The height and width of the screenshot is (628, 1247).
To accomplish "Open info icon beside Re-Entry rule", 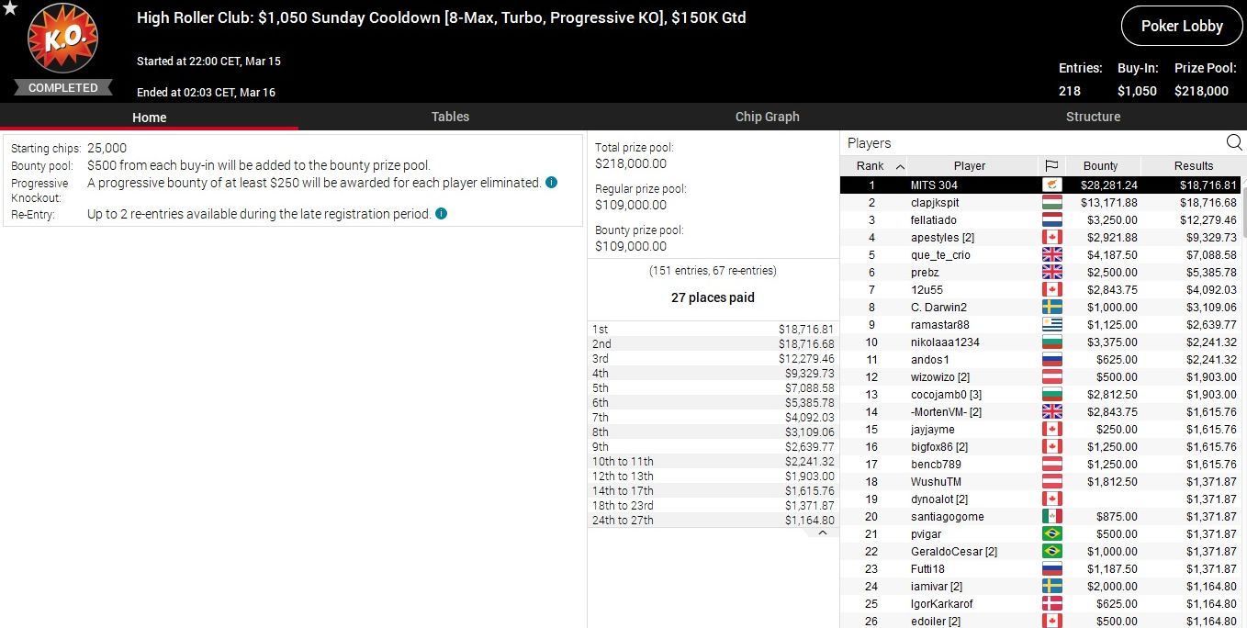I will tap(441, 214).
